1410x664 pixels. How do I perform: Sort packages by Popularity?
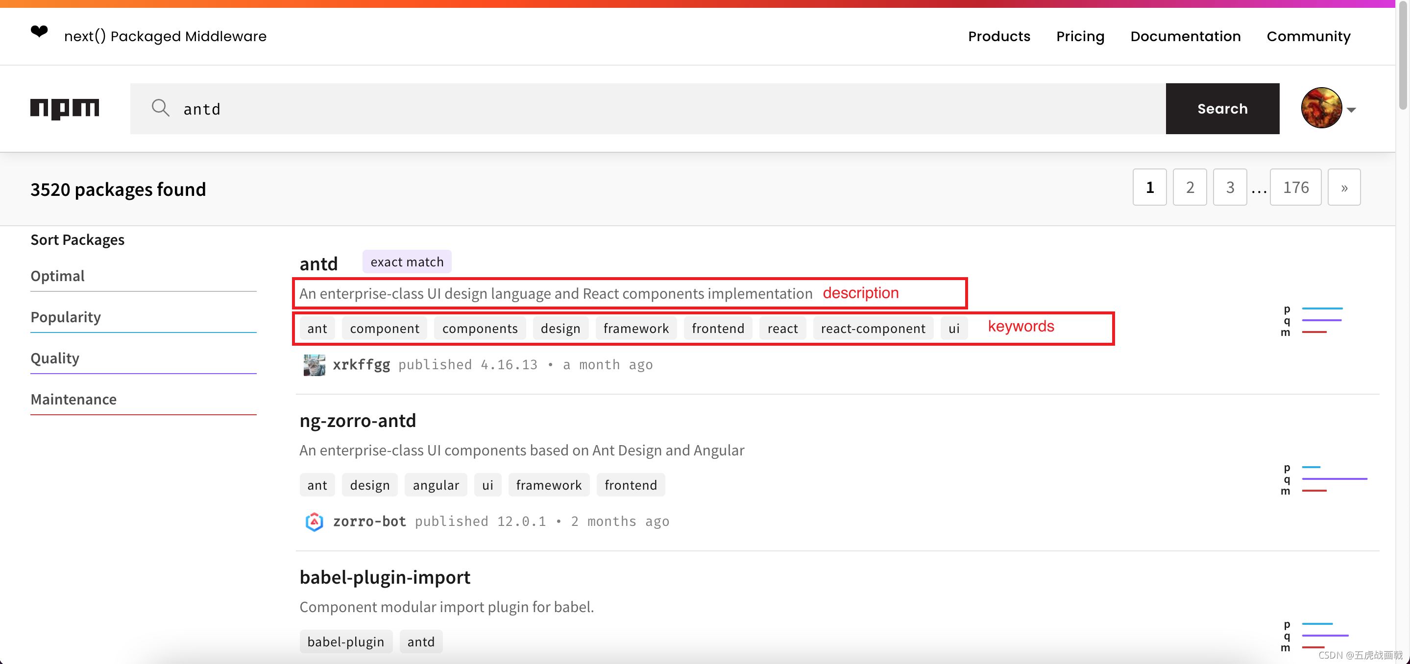click(x=66, y=317)
